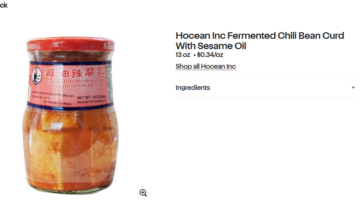Click the $0.34/oz unit price text
This screenshot has width=360, height=205.
pos(210,55)
